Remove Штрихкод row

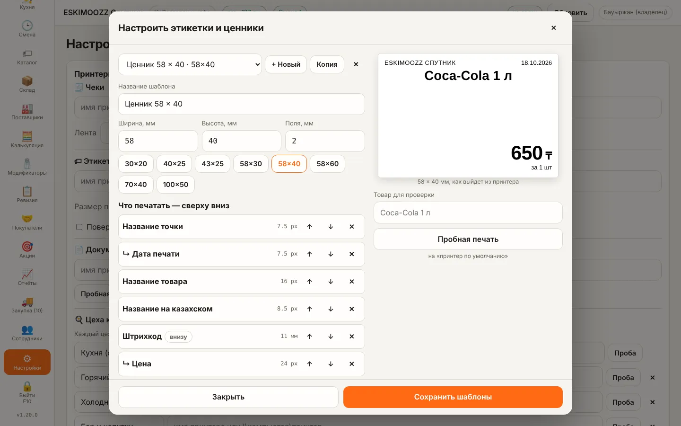tap(351, 337)
